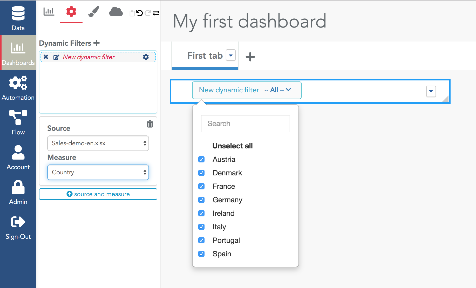Click the clipboard paste icon
Image resolution: width=476 pixels, height=288 pixels.
point(132,13)
